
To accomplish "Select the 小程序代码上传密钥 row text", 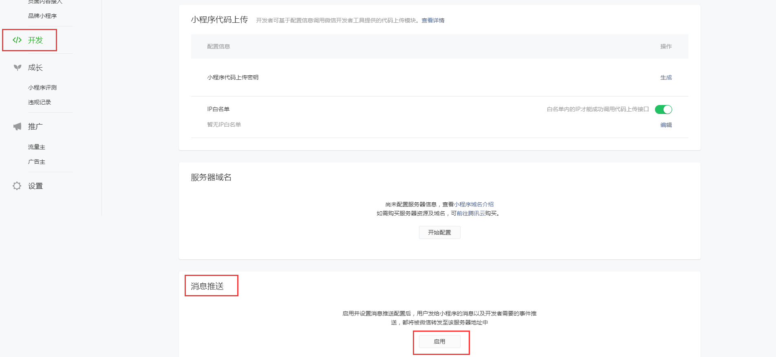I will click(x=233, y=77).
